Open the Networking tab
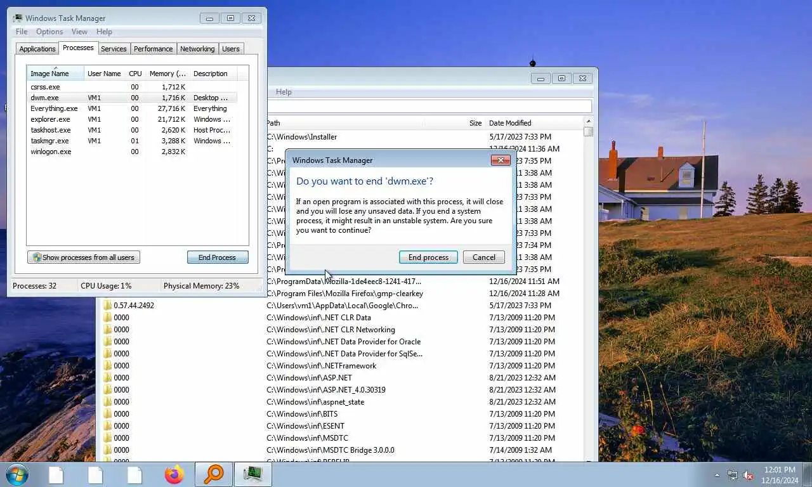 point(197,49)
